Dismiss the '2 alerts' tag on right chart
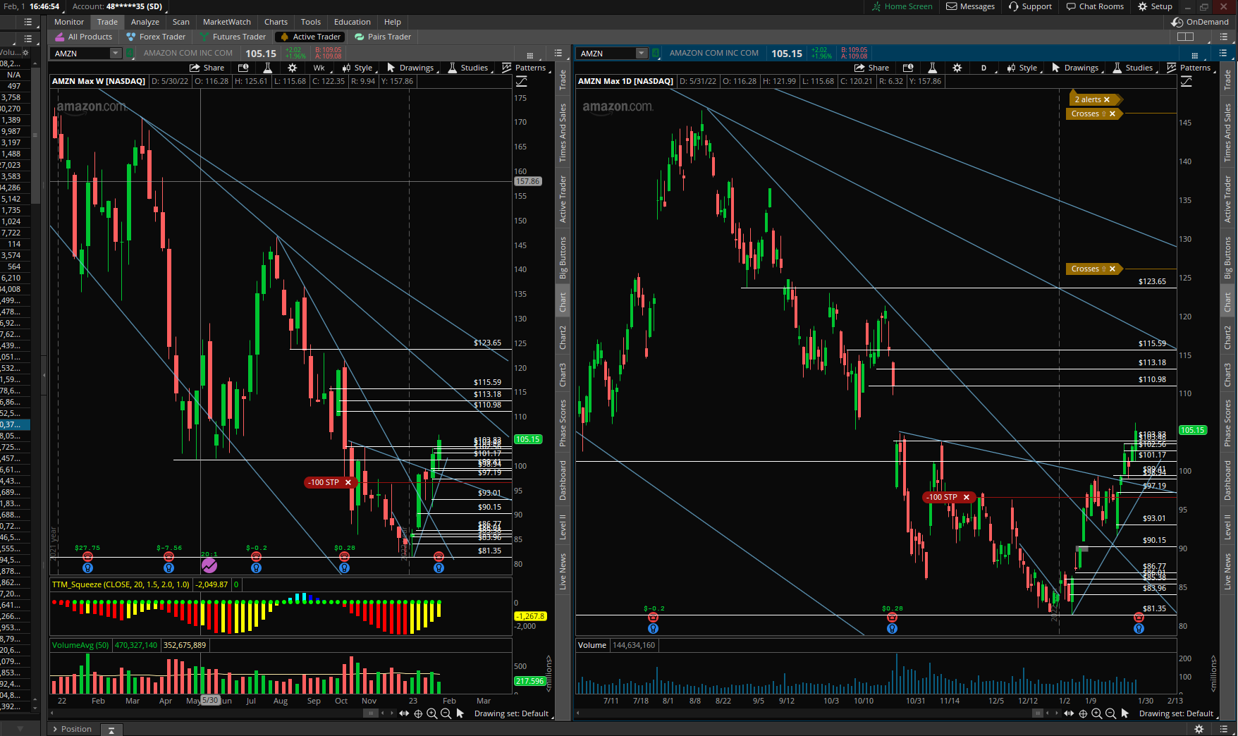The height and width of the screenshot is (736, 1238). [x=1107, y=99]
